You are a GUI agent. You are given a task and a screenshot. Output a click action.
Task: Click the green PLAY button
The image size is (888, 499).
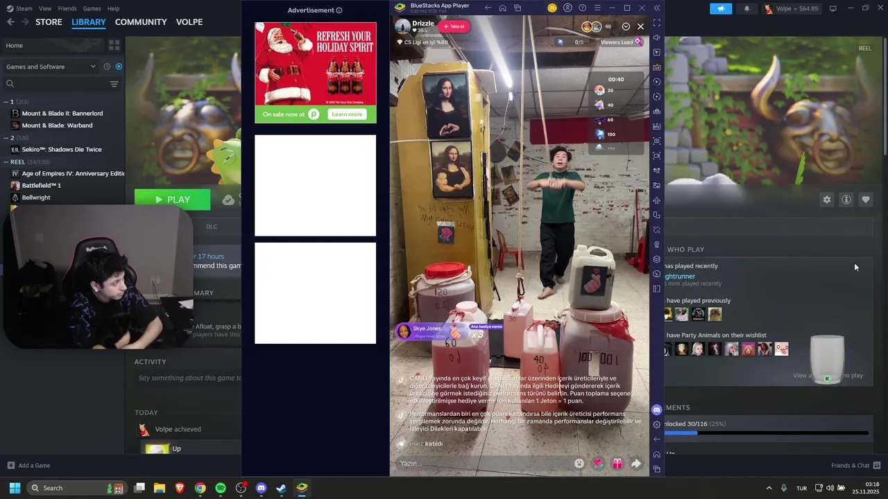coord(172,200)
